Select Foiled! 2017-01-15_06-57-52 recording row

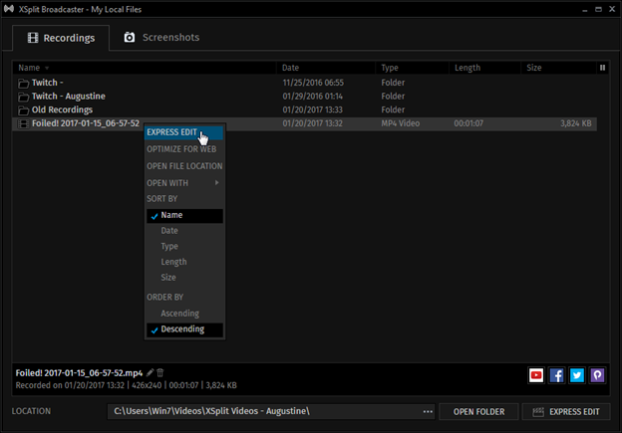[305, 123]
